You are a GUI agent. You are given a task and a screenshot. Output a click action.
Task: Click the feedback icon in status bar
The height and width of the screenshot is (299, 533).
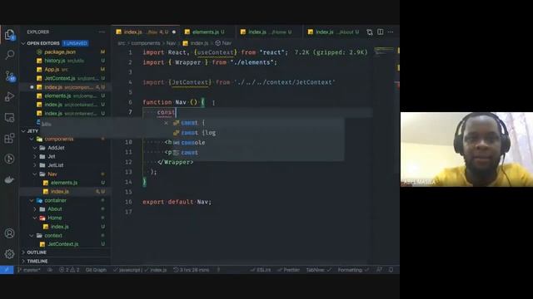379,270
